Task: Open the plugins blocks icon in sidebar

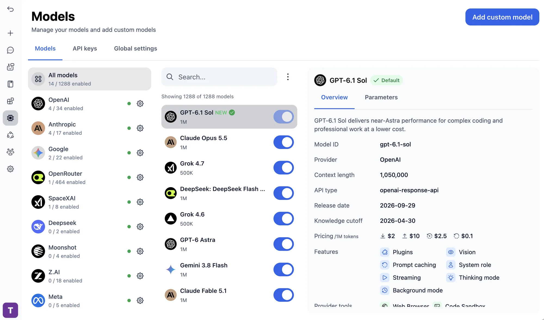Action: click(10, 101)
